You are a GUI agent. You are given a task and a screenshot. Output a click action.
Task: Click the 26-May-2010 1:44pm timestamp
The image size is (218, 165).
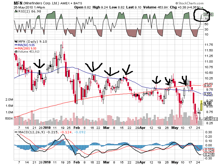click(29, 7)
